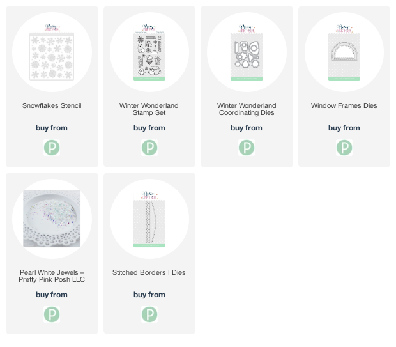Image resolution: width=396 pixels, height=347 pixels.
Task: Select the Winter Wonderland Coordinating Dies title
Action: pos(247,109)
